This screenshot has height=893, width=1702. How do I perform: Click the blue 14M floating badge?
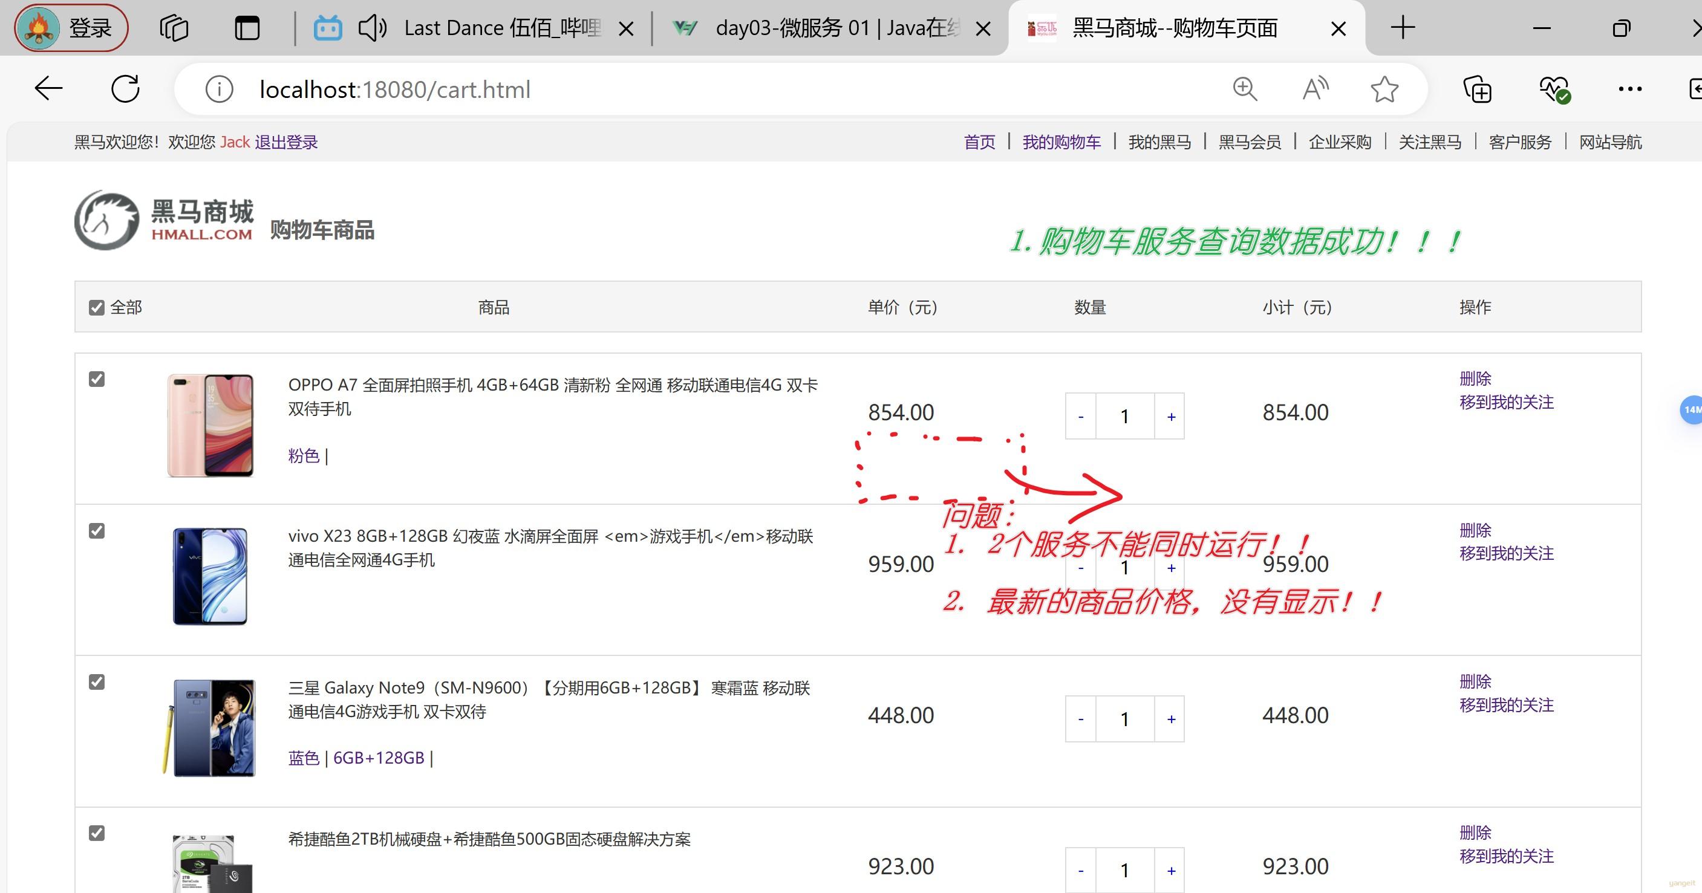[x=1692, y=409]
